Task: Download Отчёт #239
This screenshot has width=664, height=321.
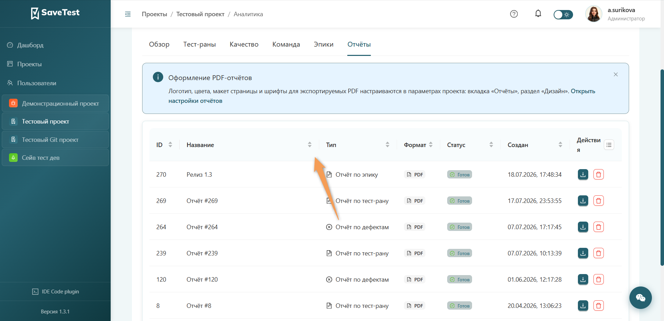Action: pos(583,253)
